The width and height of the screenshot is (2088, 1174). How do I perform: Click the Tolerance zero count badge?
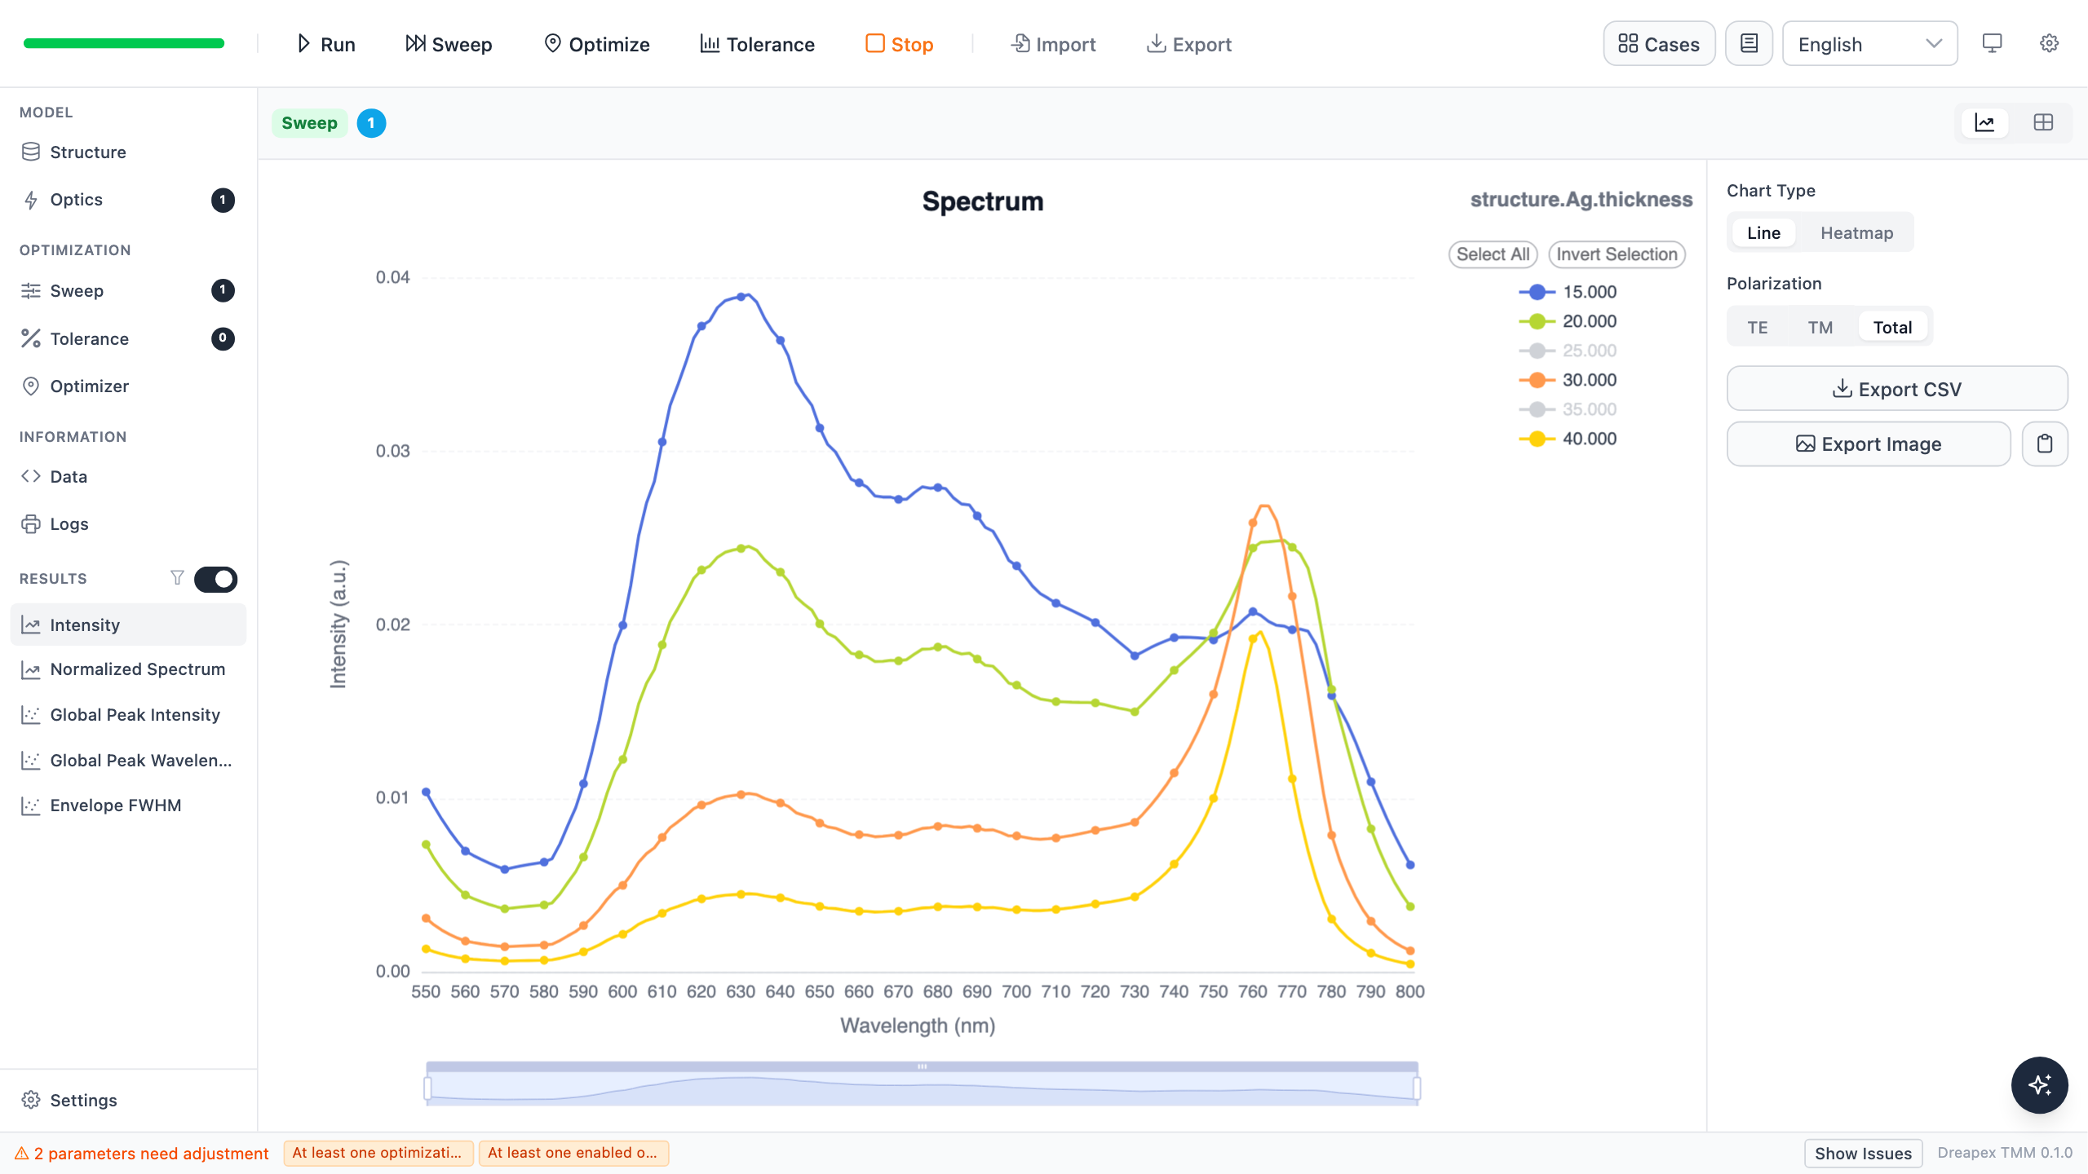click(x=223, y=338)
